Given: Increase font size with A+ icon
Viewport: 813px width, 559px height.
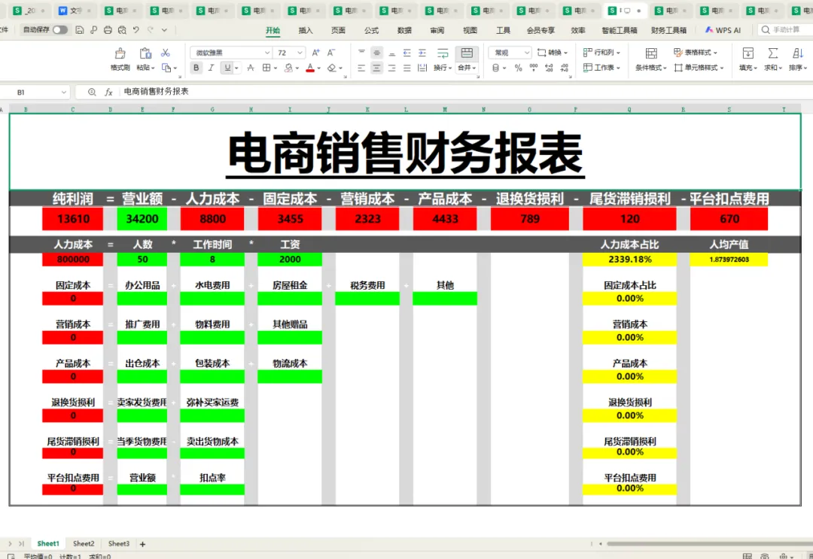Looking at the screenshot, I should (x=315, y=53).
